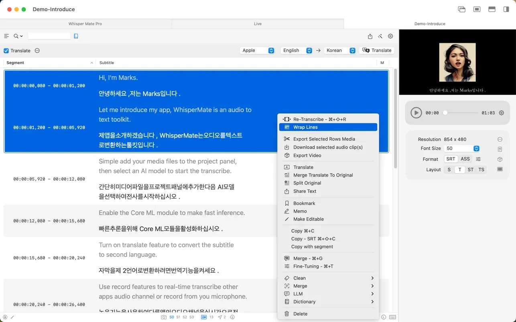The width and height of the screenshot is (516, 322).
Task: Play the video preview
Action: point(416,113)
